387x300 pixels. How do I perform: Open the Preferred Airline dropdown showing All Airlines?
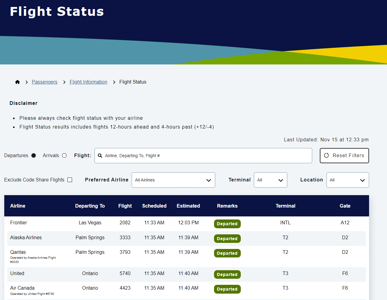tap(173, 180)
